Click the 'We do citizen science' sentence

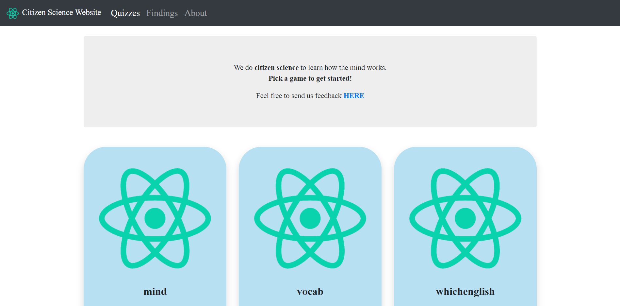310,68
